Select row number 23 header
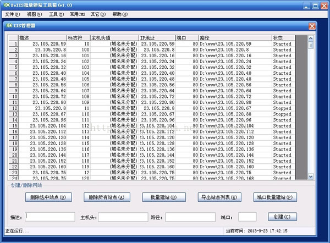Viewport: 330px width, 243px height. pyautogui.click(x=13, y=173)
